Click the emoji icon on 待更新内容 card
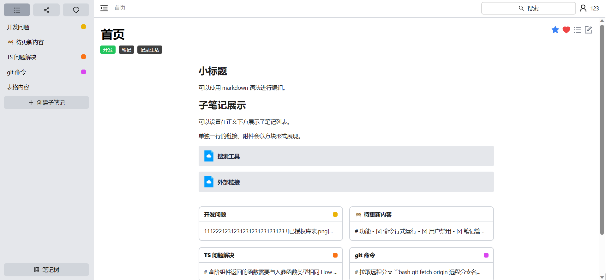The image size is (606, 280). pos(358,215)
